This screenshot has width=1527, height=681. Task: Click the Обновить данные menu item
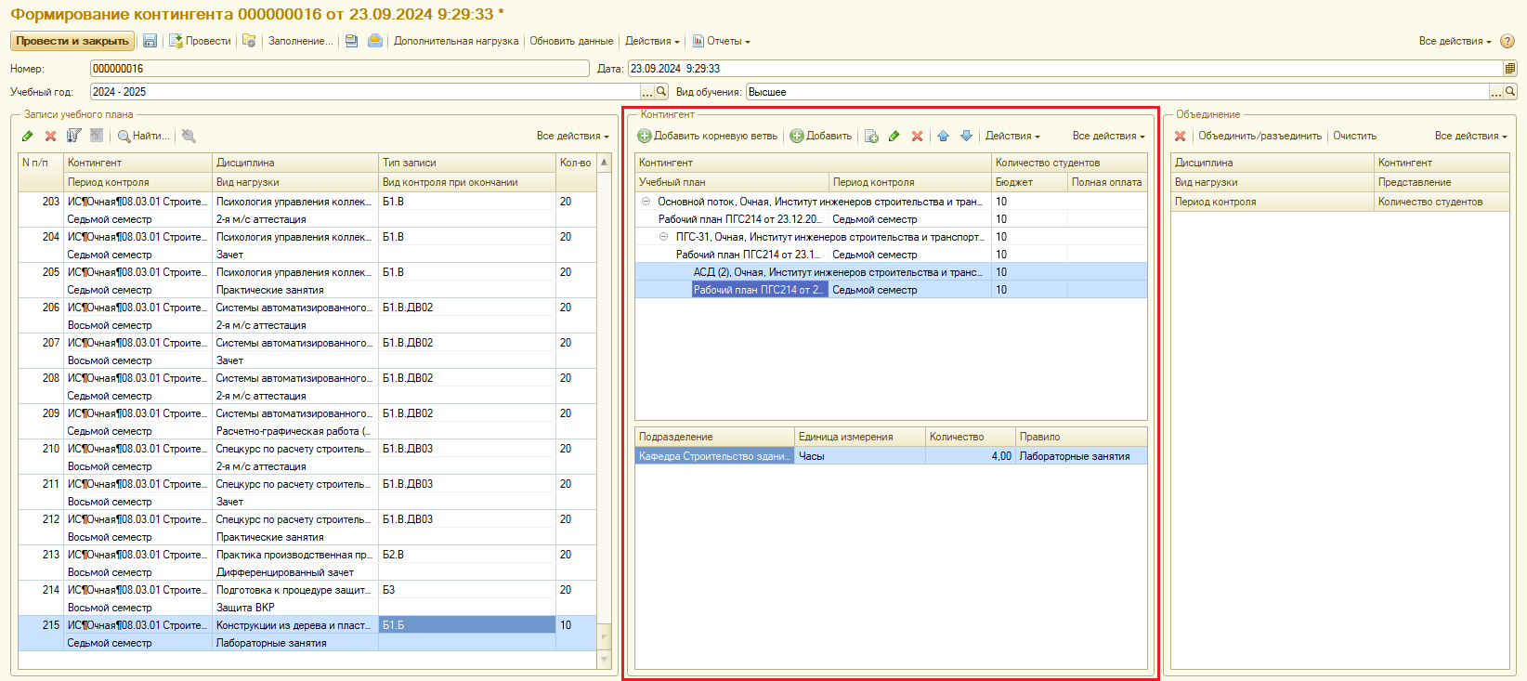tap(571, 41)
